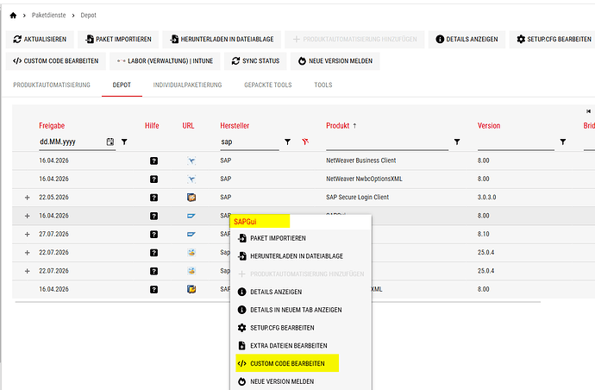Select the NetWeaver Business Client product cell
Screen dimensions: 595x390
point(360,160)
